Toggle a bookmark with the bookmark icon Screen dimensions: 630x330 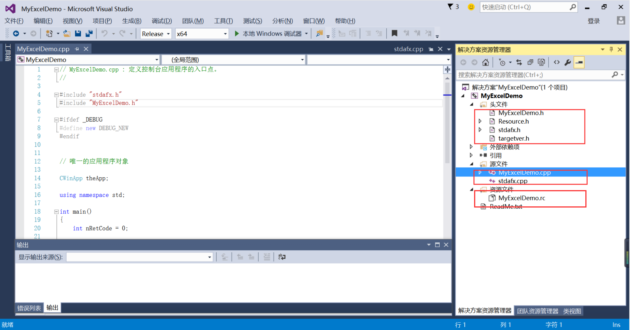[394, 33]
